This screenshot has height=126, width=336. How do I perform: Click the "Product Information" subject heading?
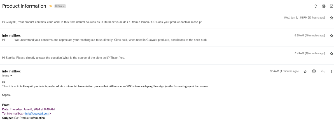[x=24, y=6]
